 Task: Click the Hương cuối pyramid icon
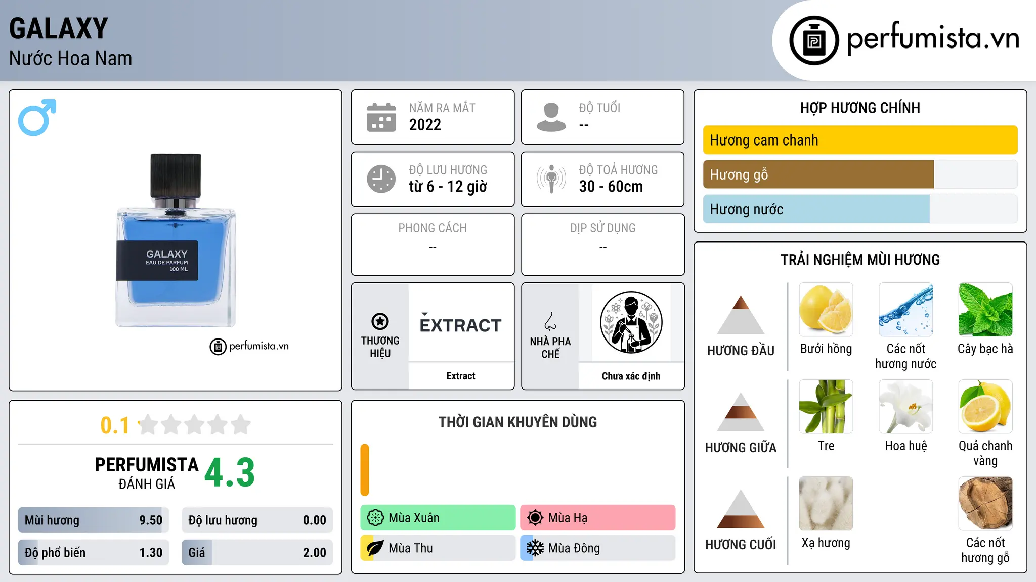click(x=741, y=509)
